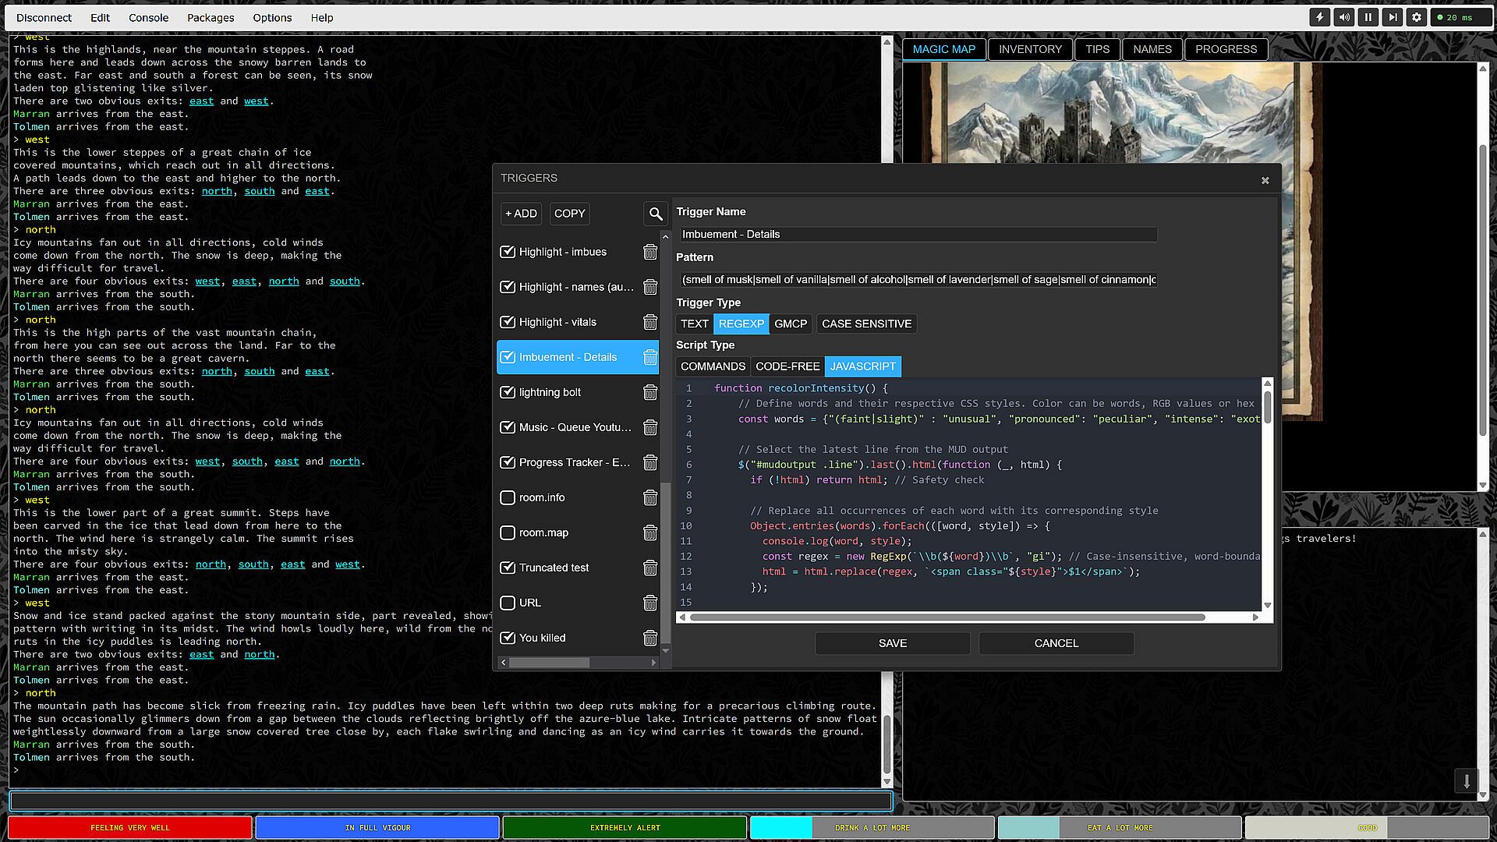Image resolution: width=1497 pixels, height=842 pixels.
Task: Set trigger type to TEXT
Action: [694, 324]
